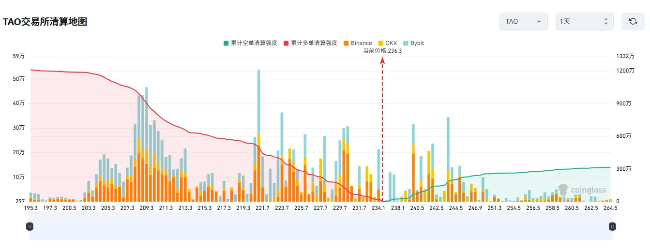650x251 pixels.
Task: Click the x-axis label 221.7
Action: pyautogui.click(x=262, y=207)
